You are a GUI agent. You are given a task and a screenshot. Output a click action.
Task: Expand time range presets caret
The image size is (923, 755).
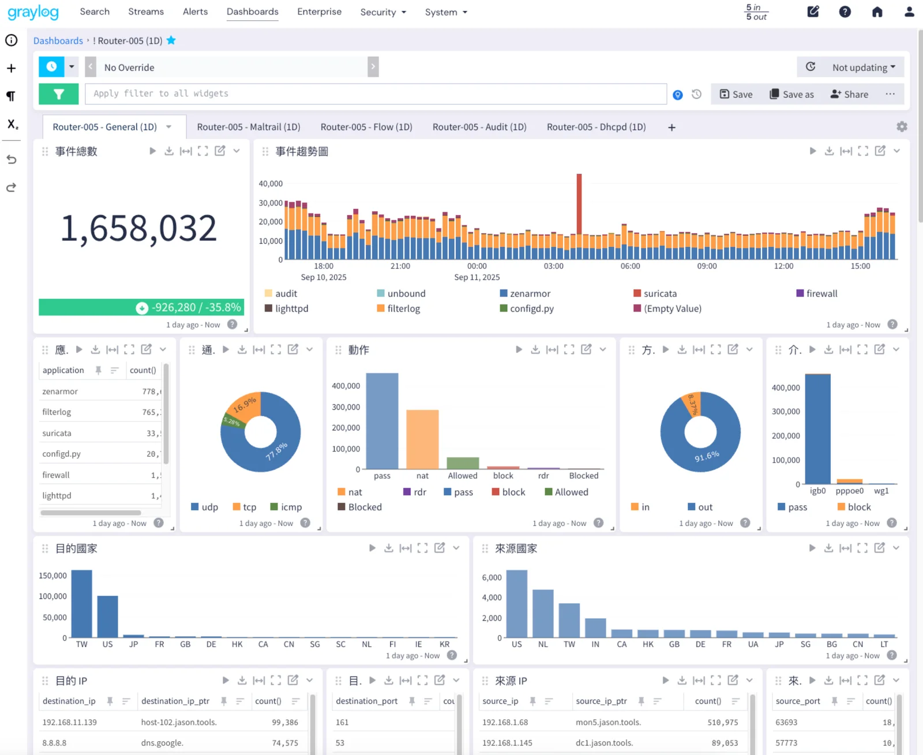pyautogui.click(x=72, y=67)
